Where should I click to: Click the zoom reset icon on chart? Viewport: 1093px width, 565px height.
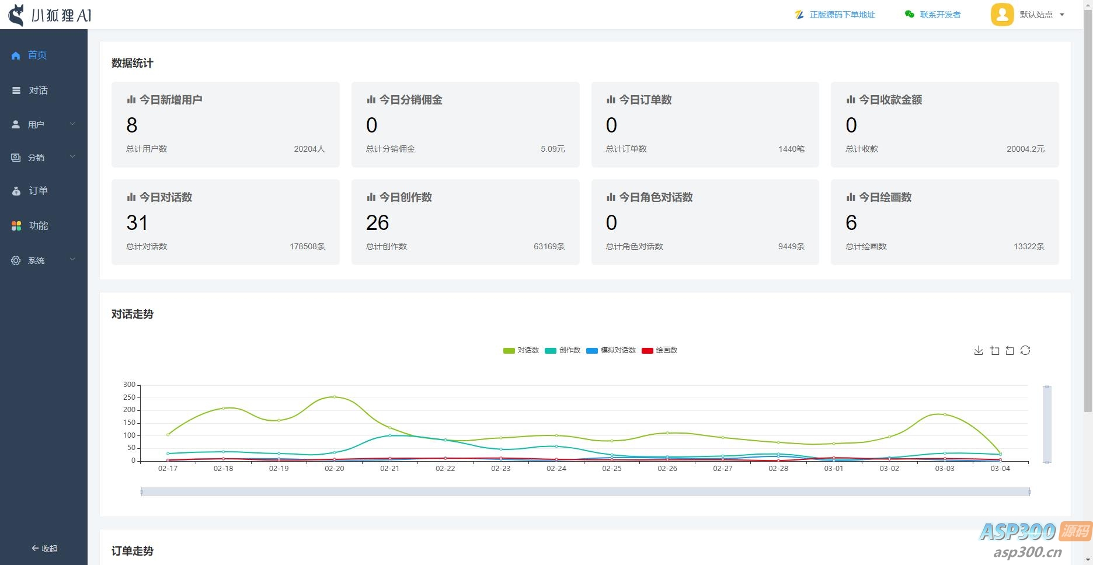tap(1010, 351)
